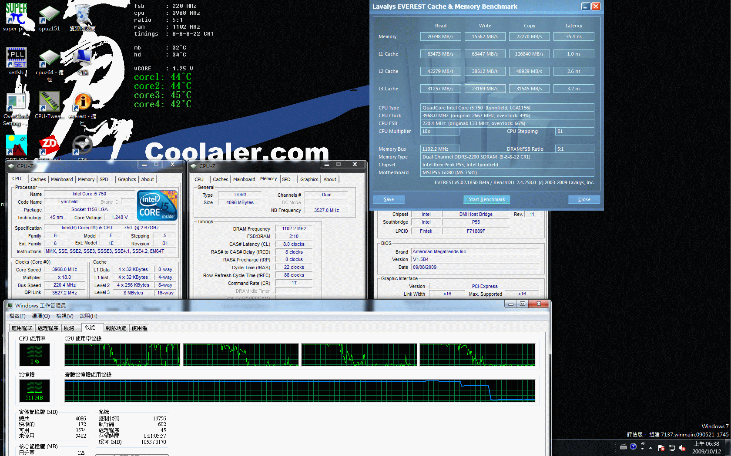Switch to 處理程序 tab in Task Manager

click(x=48, y=328)
